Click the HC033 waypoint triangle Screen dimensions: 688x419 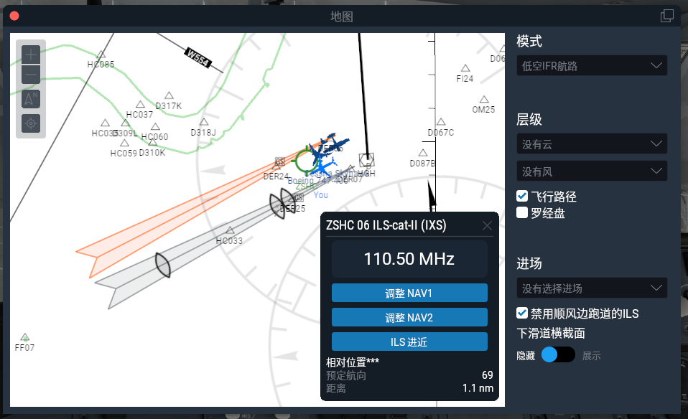(x=230, y=230)
